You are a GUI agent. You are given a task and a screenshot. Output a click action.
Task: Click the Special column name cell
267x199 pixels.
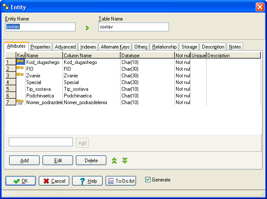point(92,82)
